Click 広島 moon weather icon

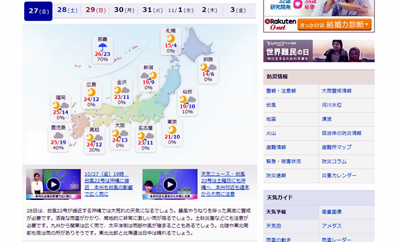[x=91, y=92]
